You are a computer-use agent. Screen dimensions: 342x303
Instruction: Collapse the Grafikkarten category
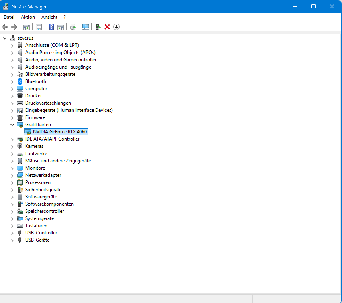[x=12, y=125]
